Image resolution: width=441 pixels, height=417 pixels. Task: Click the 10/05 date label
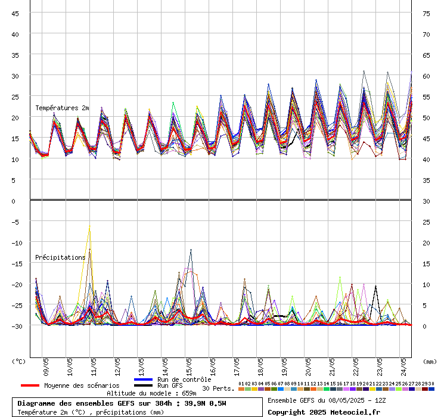click(70, 367)
